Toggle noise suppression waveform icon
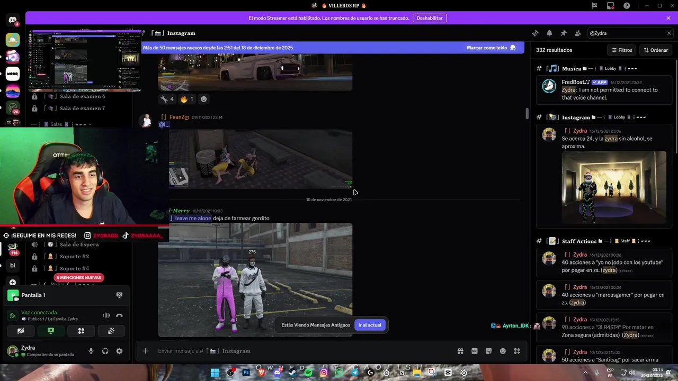This screenshot has width=678, height=381. (x=106, y=315)
